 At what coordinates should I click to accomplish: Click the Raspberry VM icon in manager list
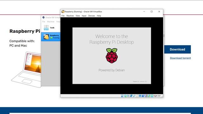[46, 37]
